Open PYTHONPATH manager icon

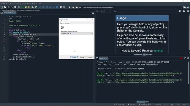coord(73,7)
